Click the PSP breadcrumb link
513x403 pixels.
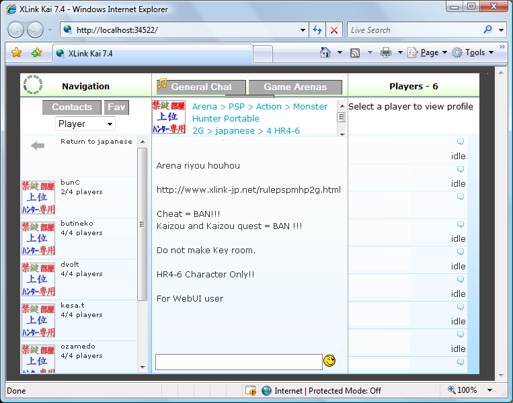click(237, 107)
